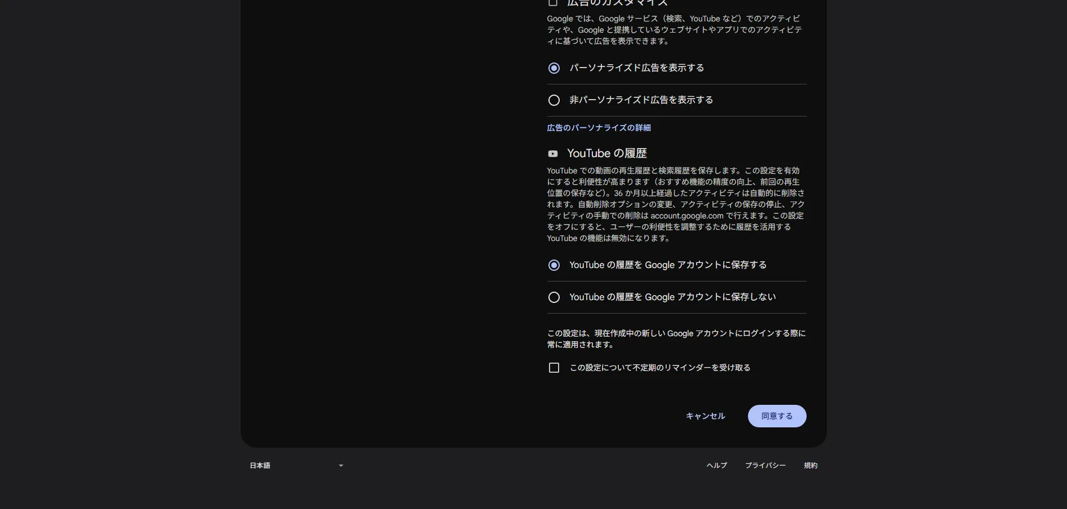Click the dropdown arrow of the language selector
Viewport: 1067px width, 509px height.
[341, 466]
